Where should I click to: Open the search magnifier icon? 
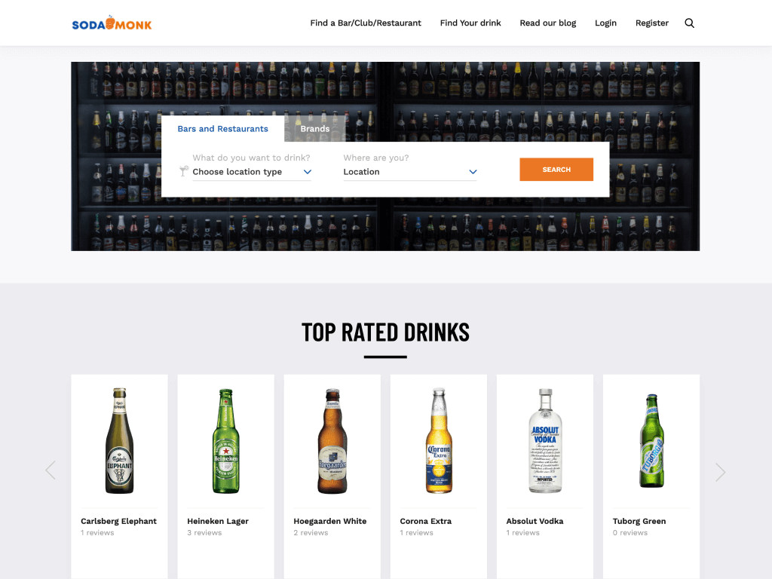[689, 23]
